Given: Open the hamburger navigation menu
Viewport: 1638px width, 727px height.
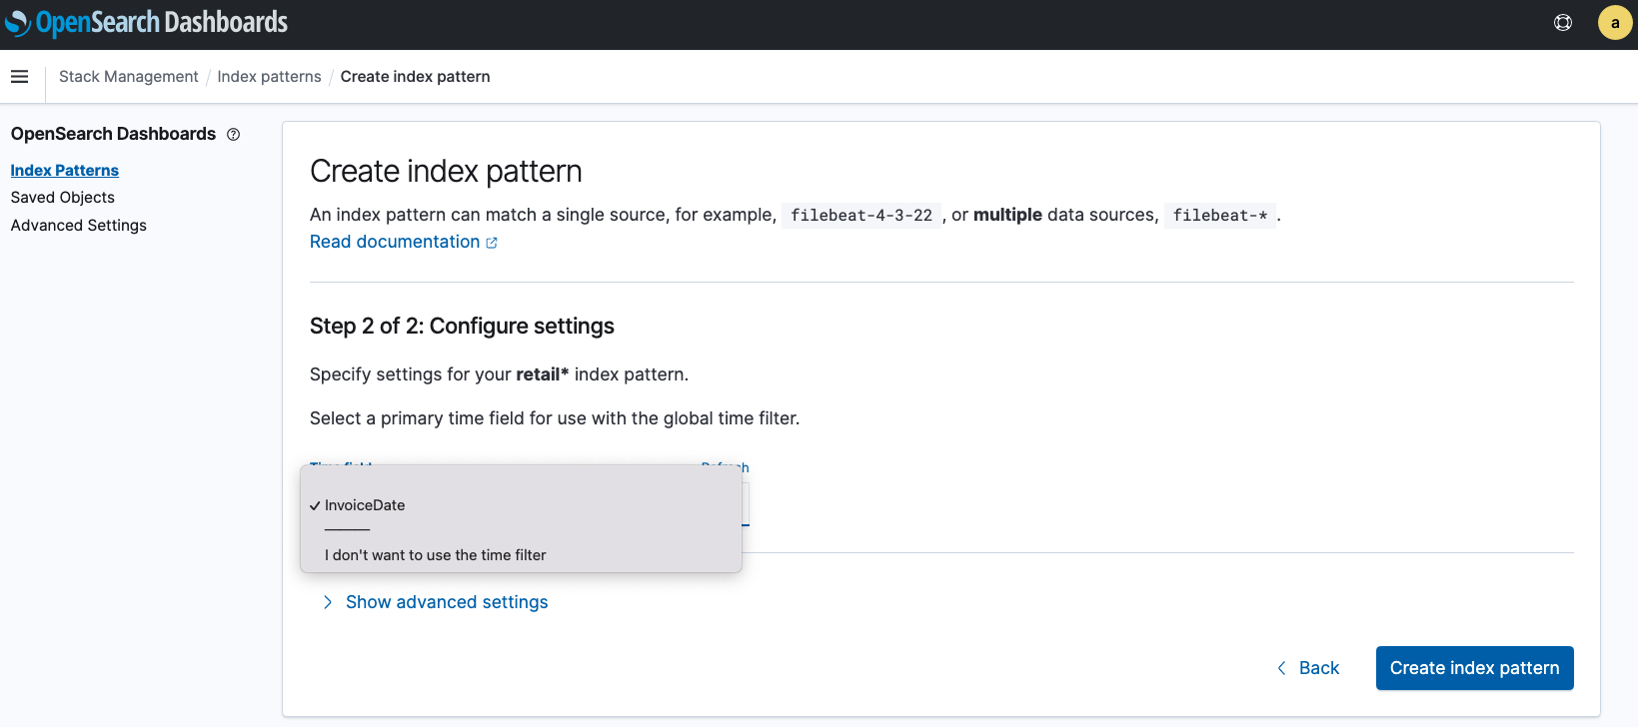Looking at the screenshot, I should [x=19, y=77].
